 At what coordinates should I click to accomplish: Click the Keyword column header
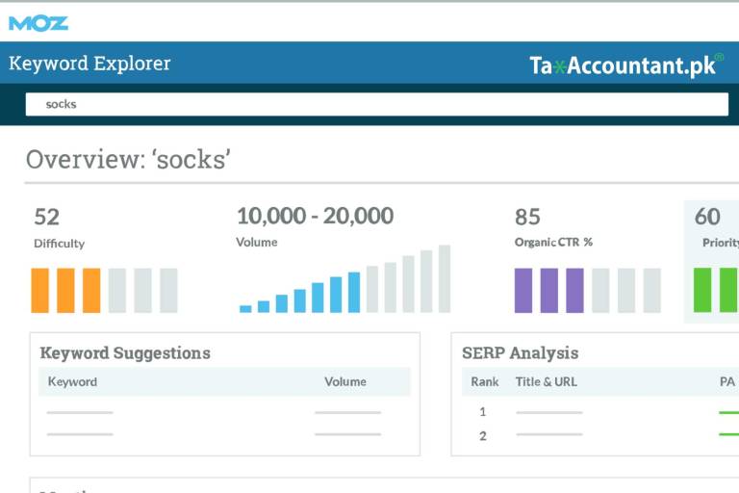[72, 381]
